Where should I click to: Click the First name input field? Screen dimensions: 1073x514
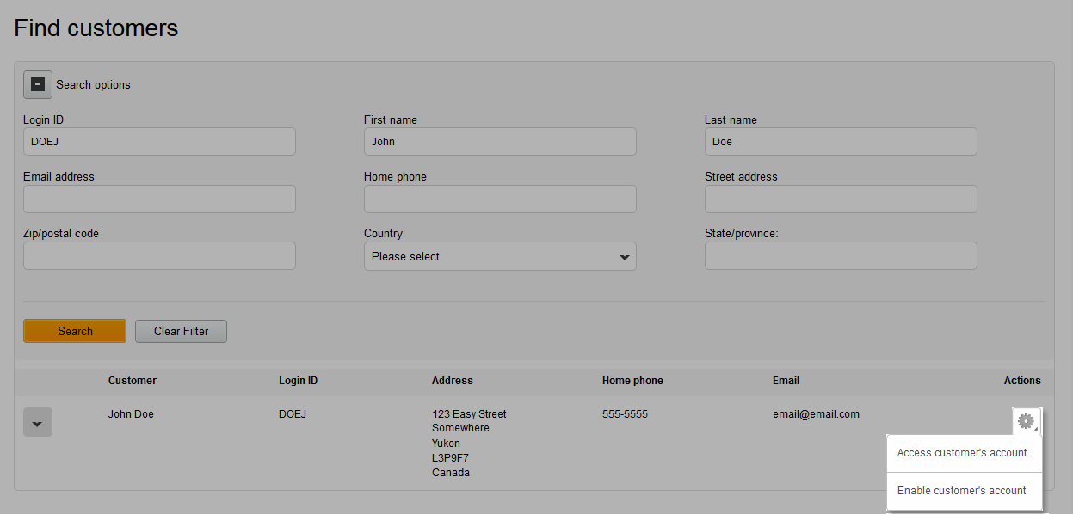coord(499,141)
